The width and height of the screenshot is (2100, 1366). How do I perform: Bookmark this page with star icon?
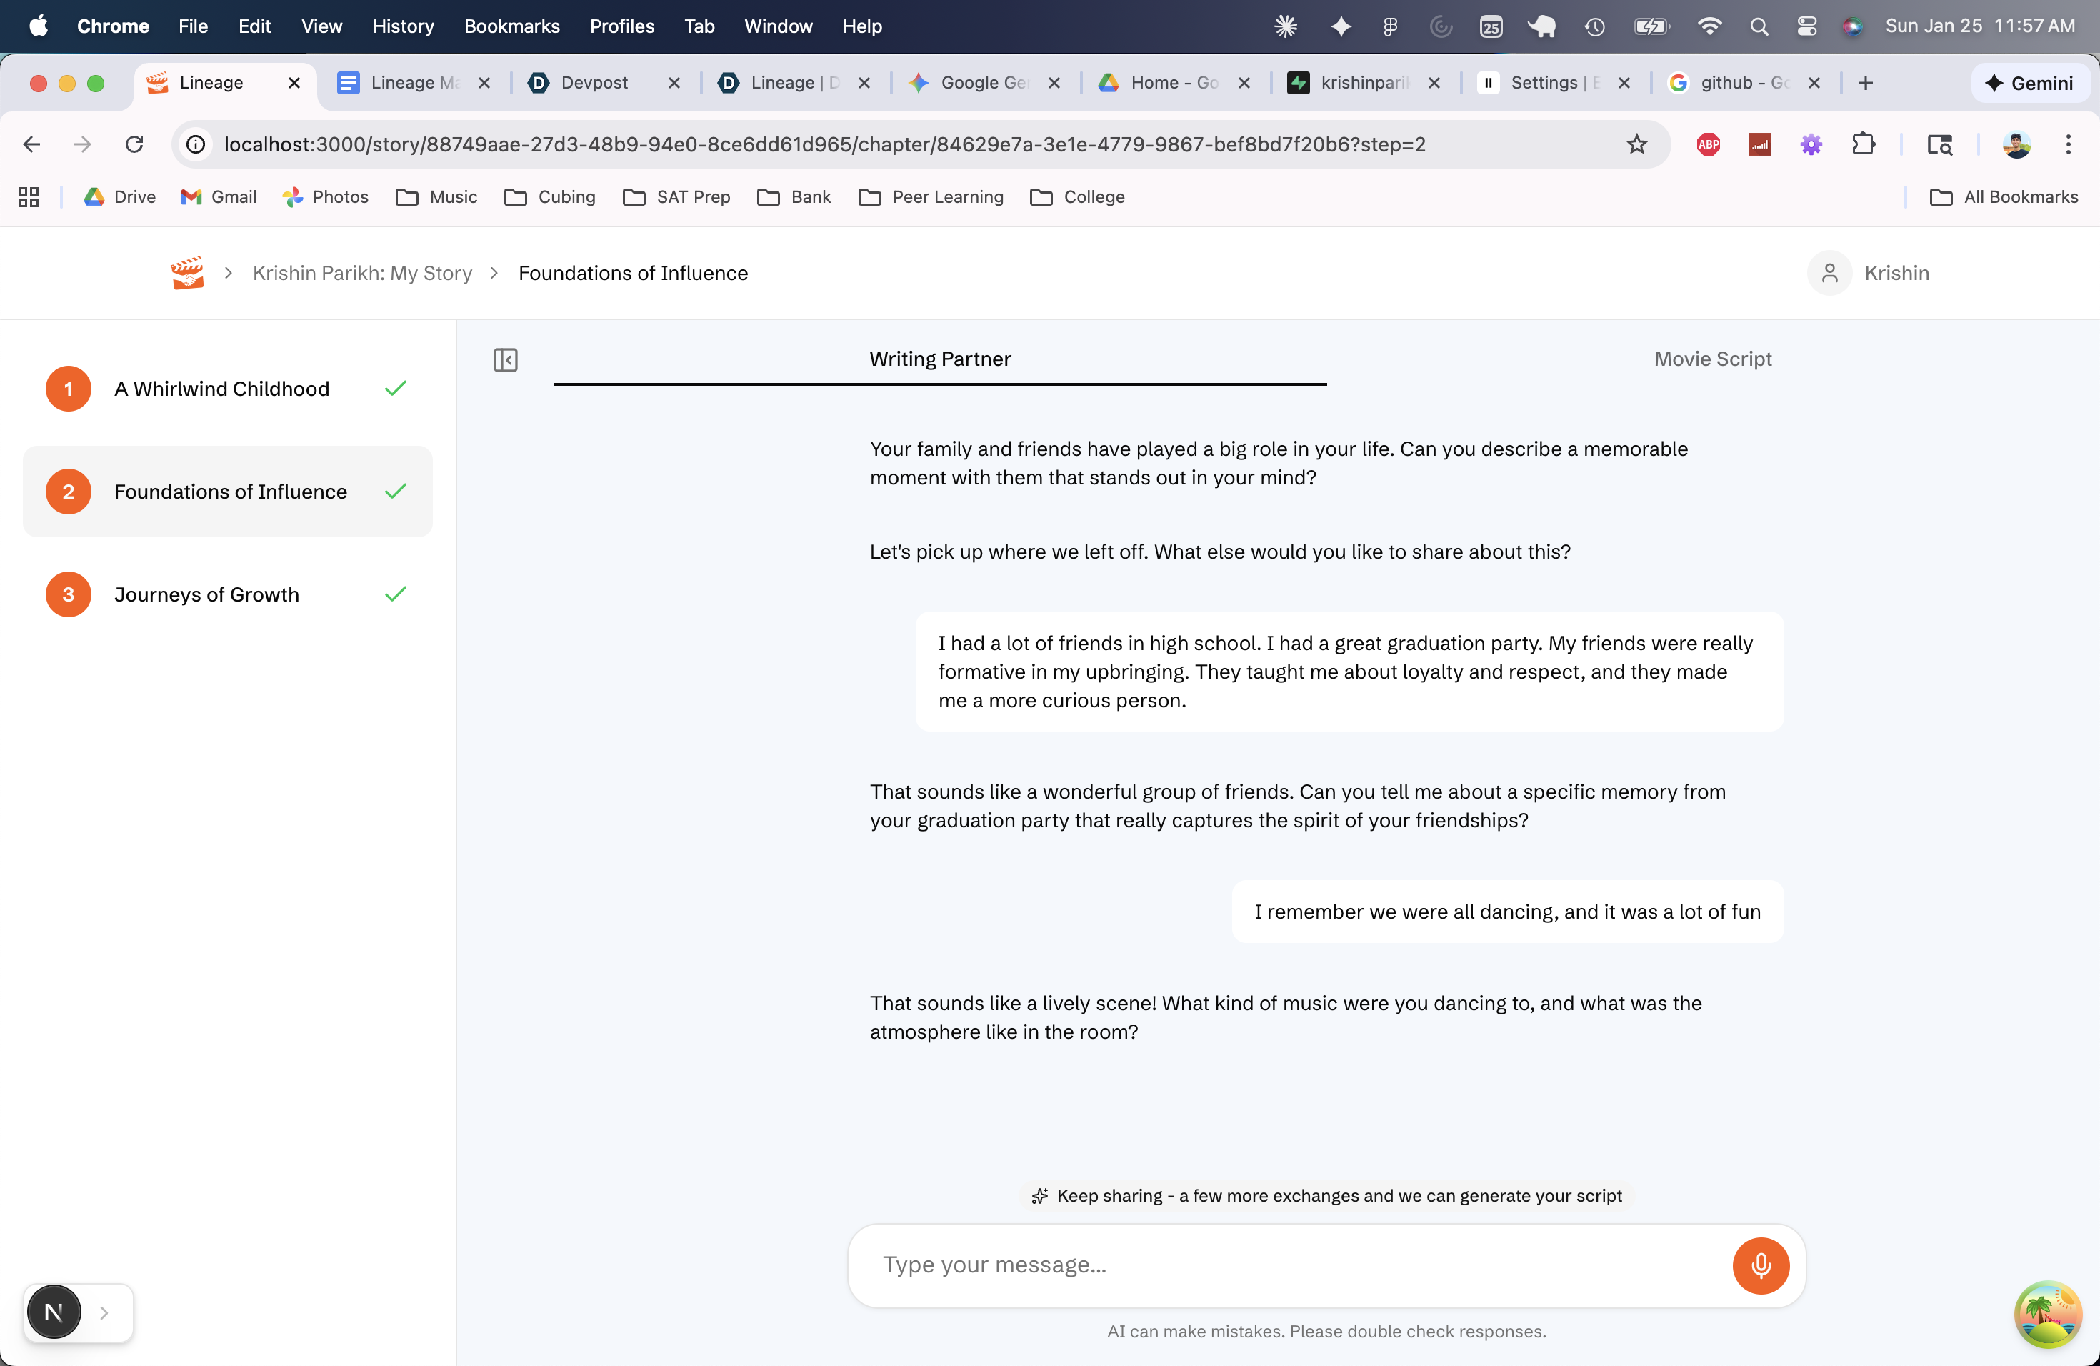pos(1636,144)
